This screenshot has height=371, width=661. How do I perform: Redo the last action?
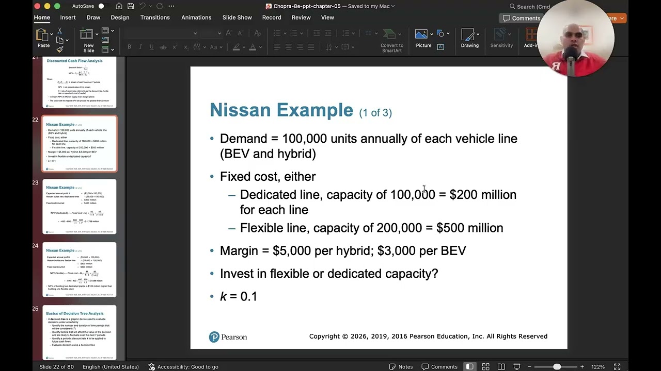[160, 6]
